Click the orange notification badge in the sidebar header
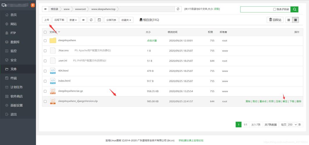Viewport: 309px width, 145px height. pyautogui.click(x=33, y=5)
